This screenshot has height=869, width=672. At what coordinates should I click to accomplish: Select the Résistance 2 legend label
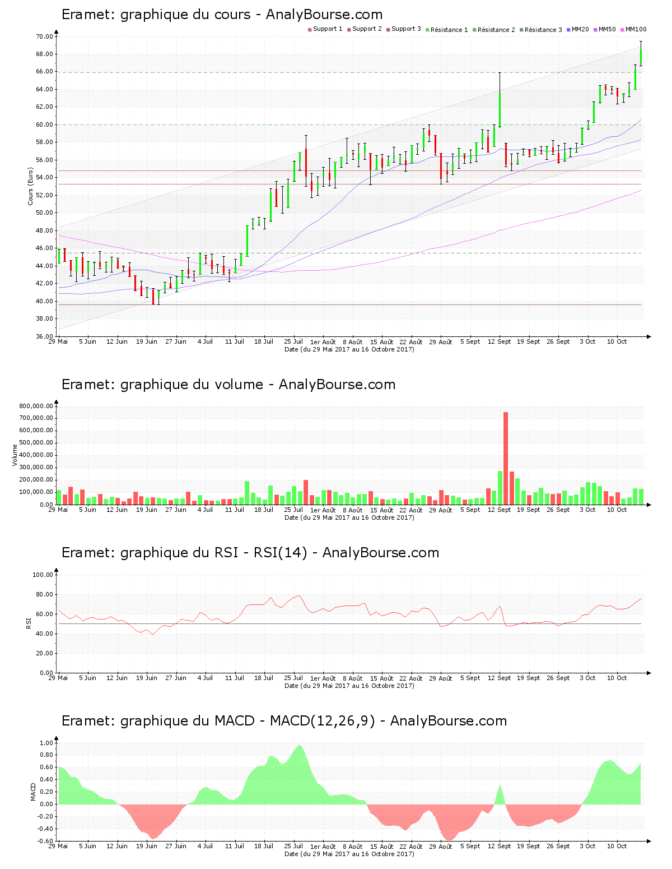pyautogui.click(x=496, y=30)
